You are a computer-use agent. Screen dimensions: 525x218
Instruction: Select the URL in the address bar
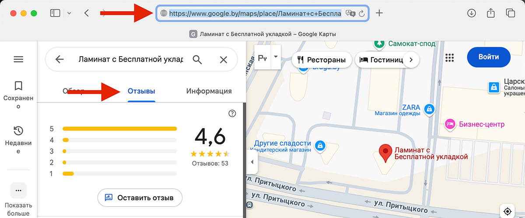tap(255, 13)
